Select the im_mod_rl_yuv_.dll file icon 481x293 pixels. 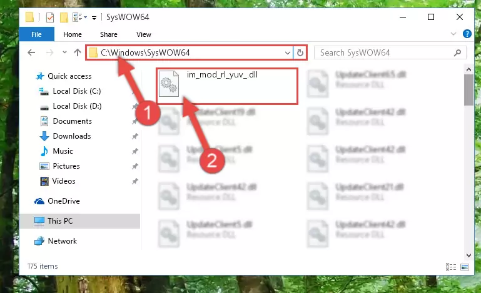(169, 83)
